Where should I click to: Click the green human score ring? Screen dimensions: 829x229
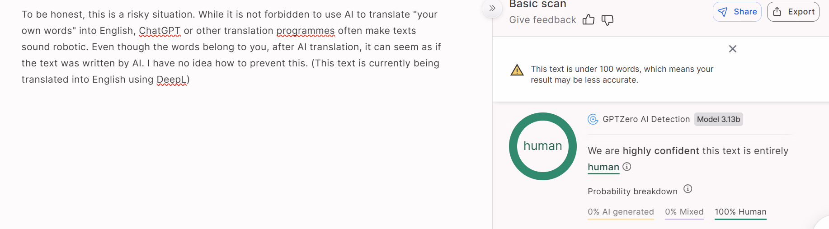point(542,118)
